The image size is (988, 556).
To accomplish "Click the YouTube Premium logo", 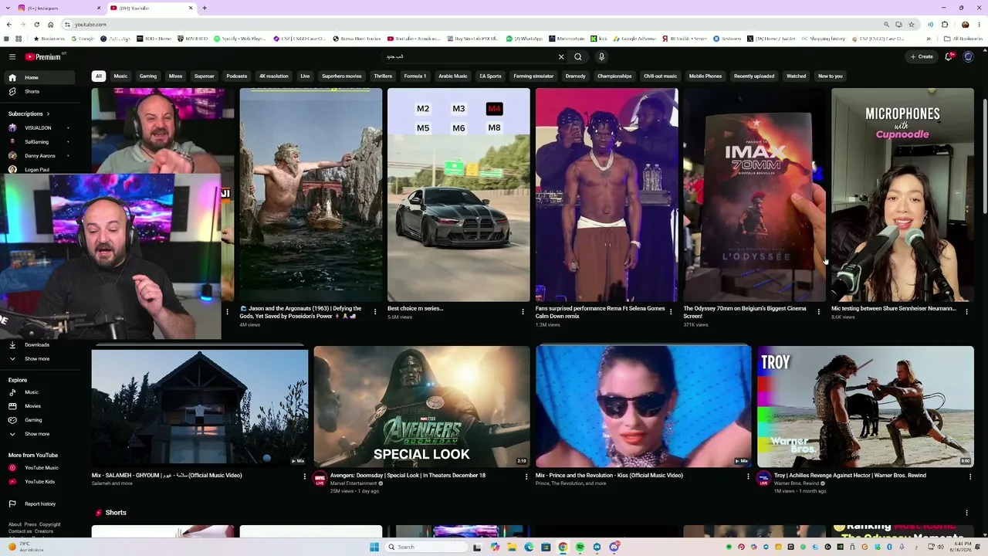I will click(43, 56).
